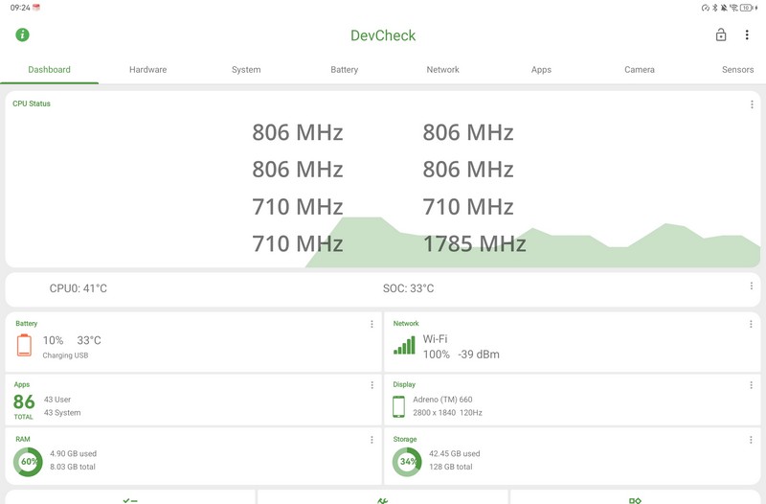Open Battery card three-dot menu
The height and width of the screenshot is (504, 766).
(x=372, y=325)
